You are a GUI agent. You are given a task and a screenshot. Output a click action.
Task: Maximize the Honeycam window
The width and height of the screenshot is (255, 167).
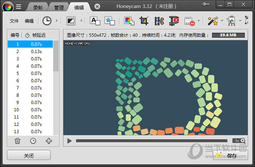click(229, 5)
